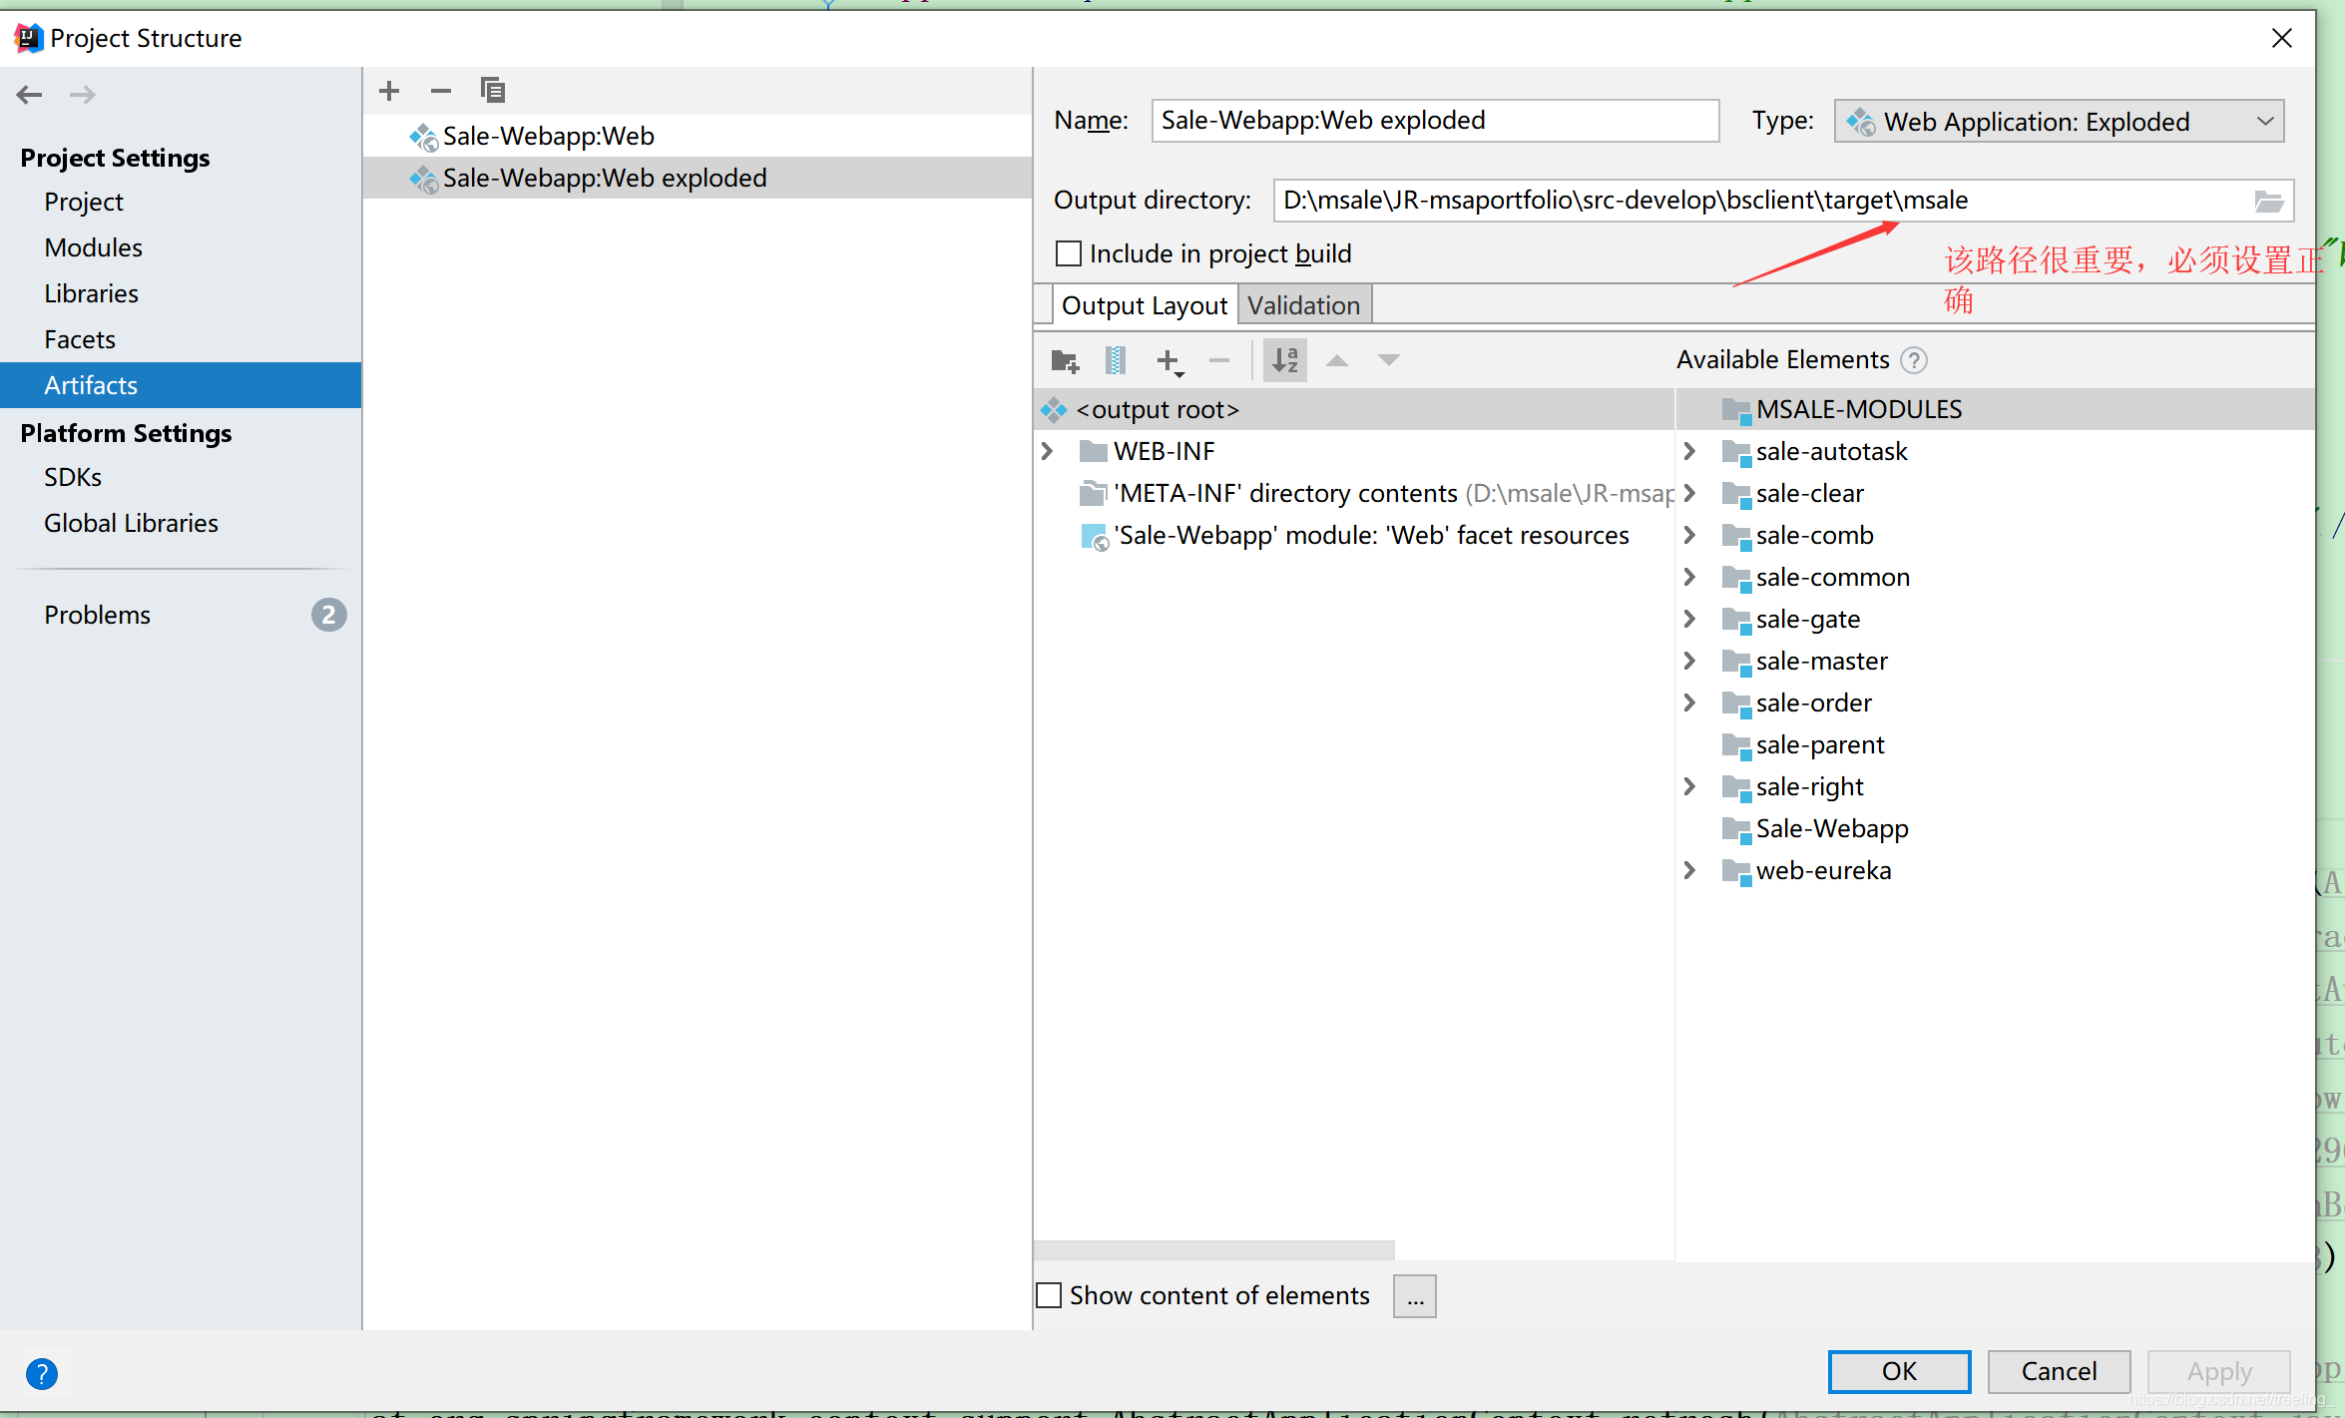Image resolution: width=2345 pixels, height=1418 pixels.
Task: Expand the web-eureka module node
Action: pos(1689,871)
